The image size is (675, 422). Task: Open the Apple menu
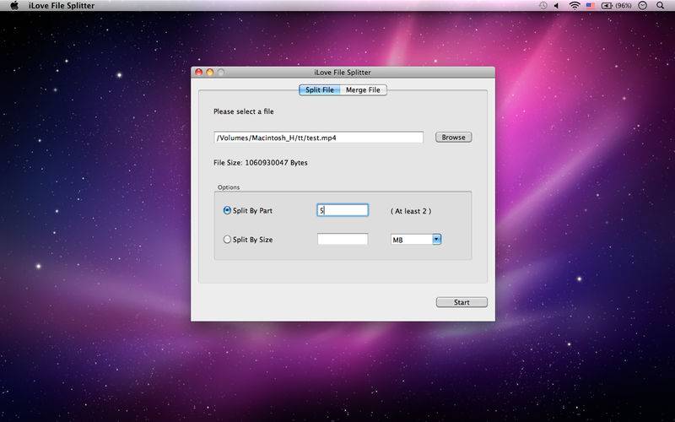pos(14,6)
